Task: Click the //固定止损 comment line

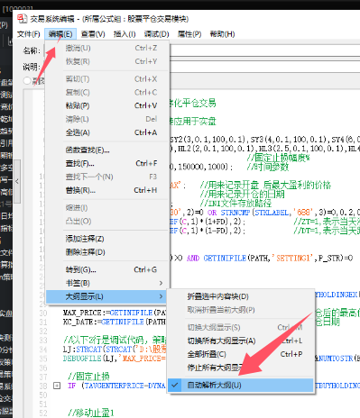Action: tap(88, 376)
